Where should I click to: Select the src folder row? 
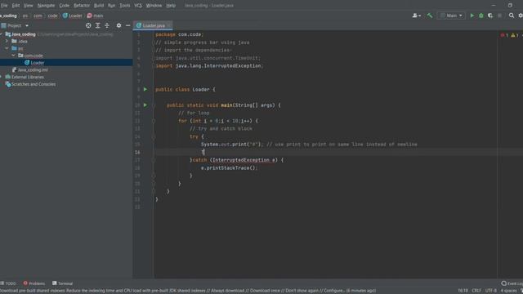[x=66, y=48]
